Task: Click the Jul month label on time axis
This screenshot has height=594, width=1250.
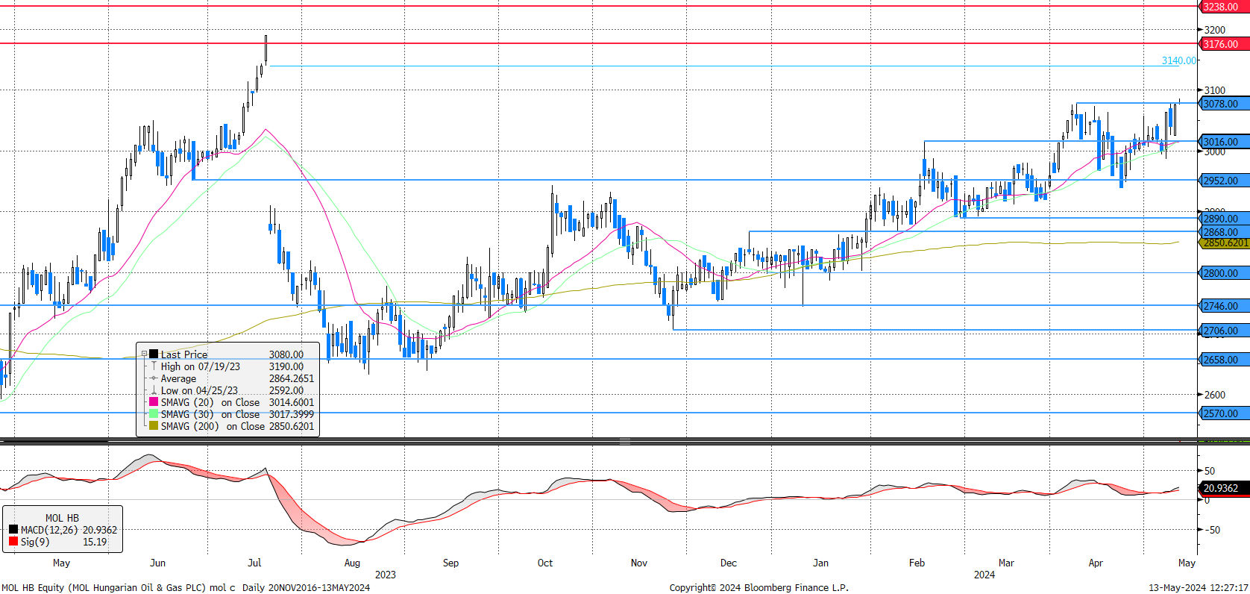Action: click(254, 563)
